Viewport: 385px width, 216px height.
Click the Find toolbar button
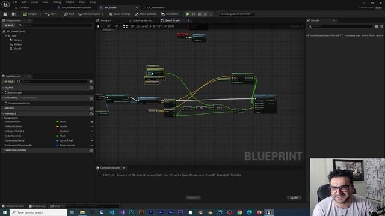click(69, 14)
